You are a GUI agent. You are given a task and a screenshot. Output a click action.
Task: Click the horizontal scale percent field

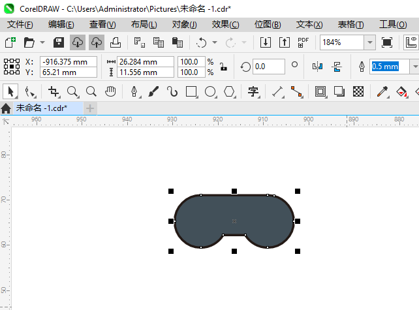pos(192,62)
